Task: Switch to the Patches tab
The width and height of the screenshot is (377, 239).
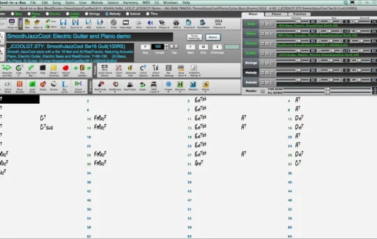Action: [300, 14]
